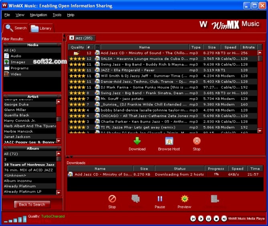Select Will Smith & Dj Jazzy Jeff result

click(163, 76)
